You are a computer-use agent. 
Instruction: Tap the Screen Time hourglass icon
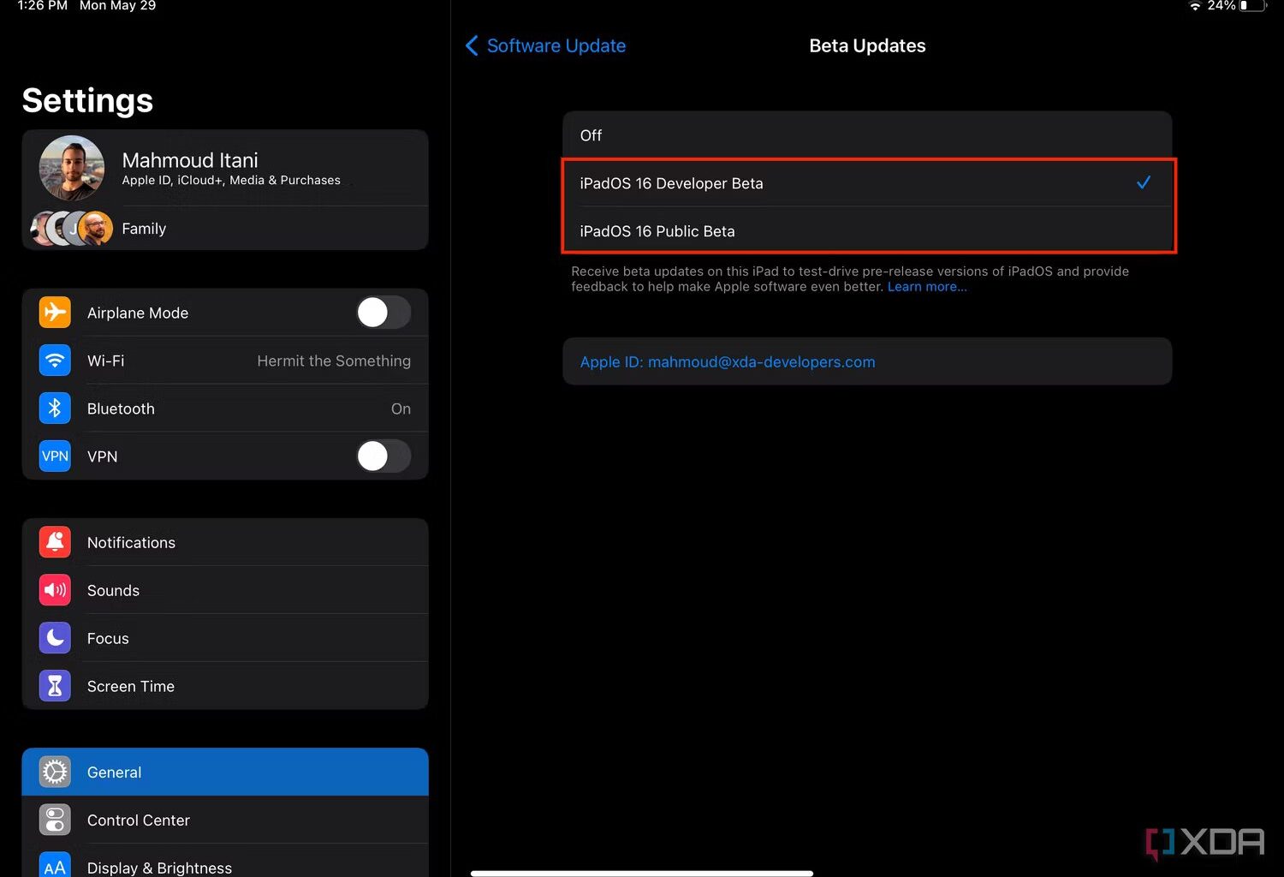click(x=55, y=686)
